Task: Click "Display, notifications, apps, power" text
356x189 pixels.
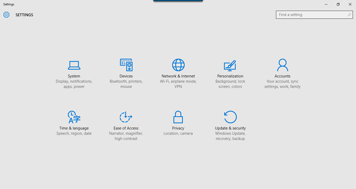Action: [74, 84]
